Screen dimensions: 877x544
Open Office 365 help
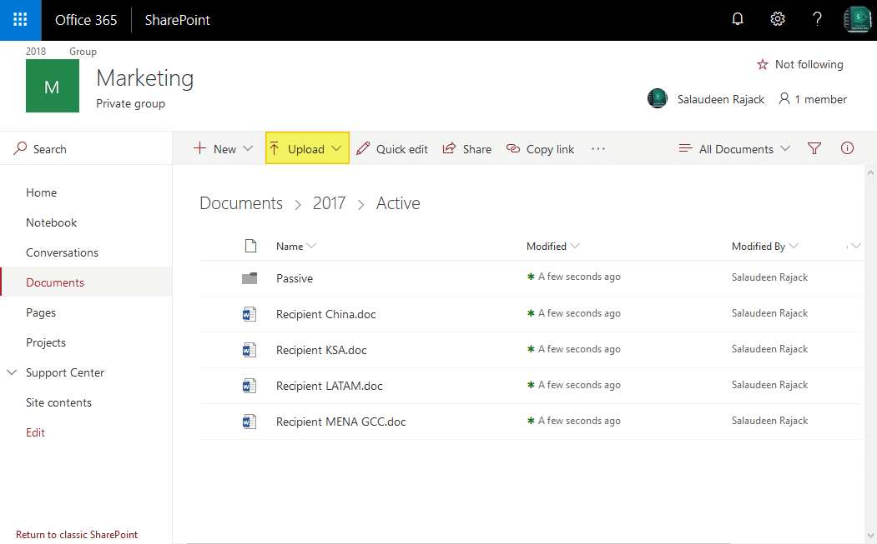tap(817, 18)
